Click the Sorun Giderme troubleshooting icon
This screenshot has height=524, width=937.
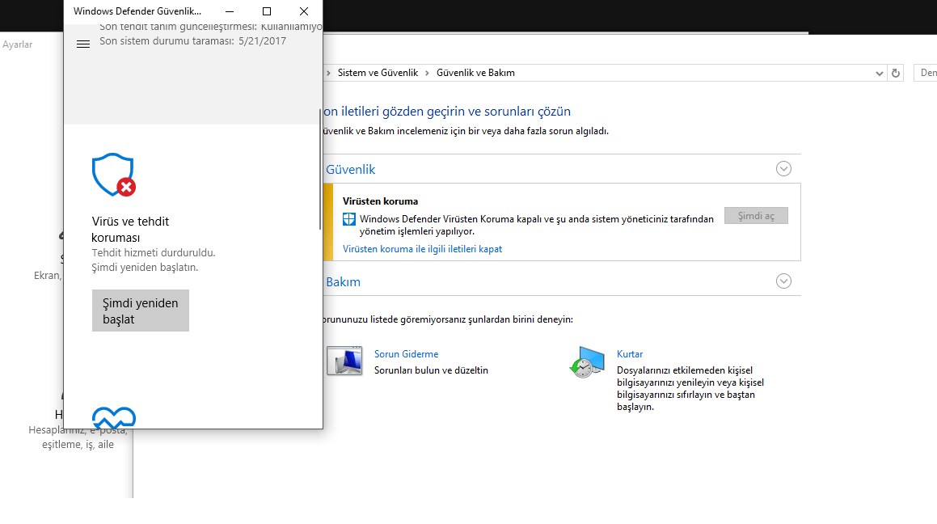[x=344, y=361]
